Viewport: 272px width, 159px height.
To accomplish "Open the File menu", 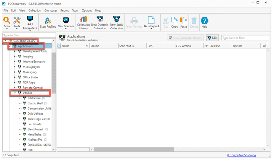I will click(x=6, y=10).
